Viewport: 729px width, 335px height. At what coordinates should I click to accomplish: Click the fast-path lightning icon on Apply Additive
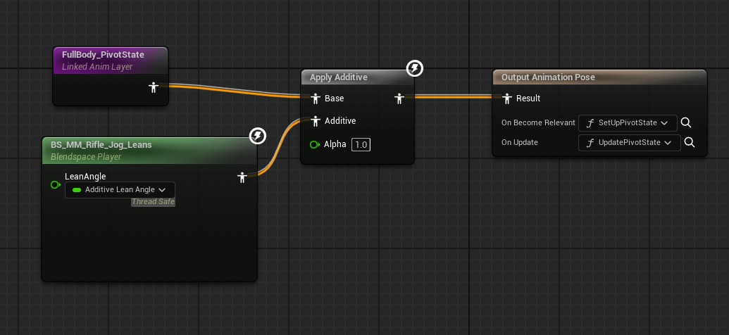pyautogui.click(x=415, y=69)
